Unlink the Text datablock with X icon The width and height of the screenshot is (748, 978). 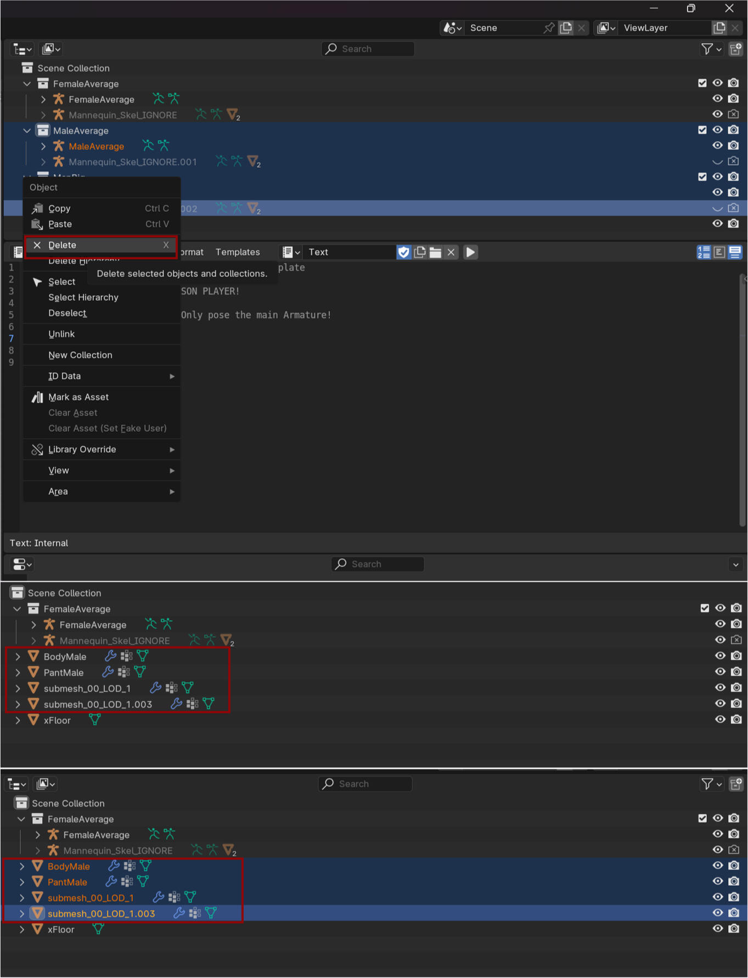pyautogui.click(x=451, y=252)
